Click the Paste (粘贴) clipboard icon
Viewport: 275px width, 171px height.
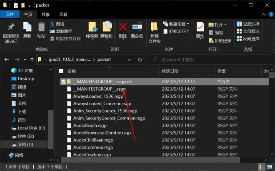(x=41, y=27)
